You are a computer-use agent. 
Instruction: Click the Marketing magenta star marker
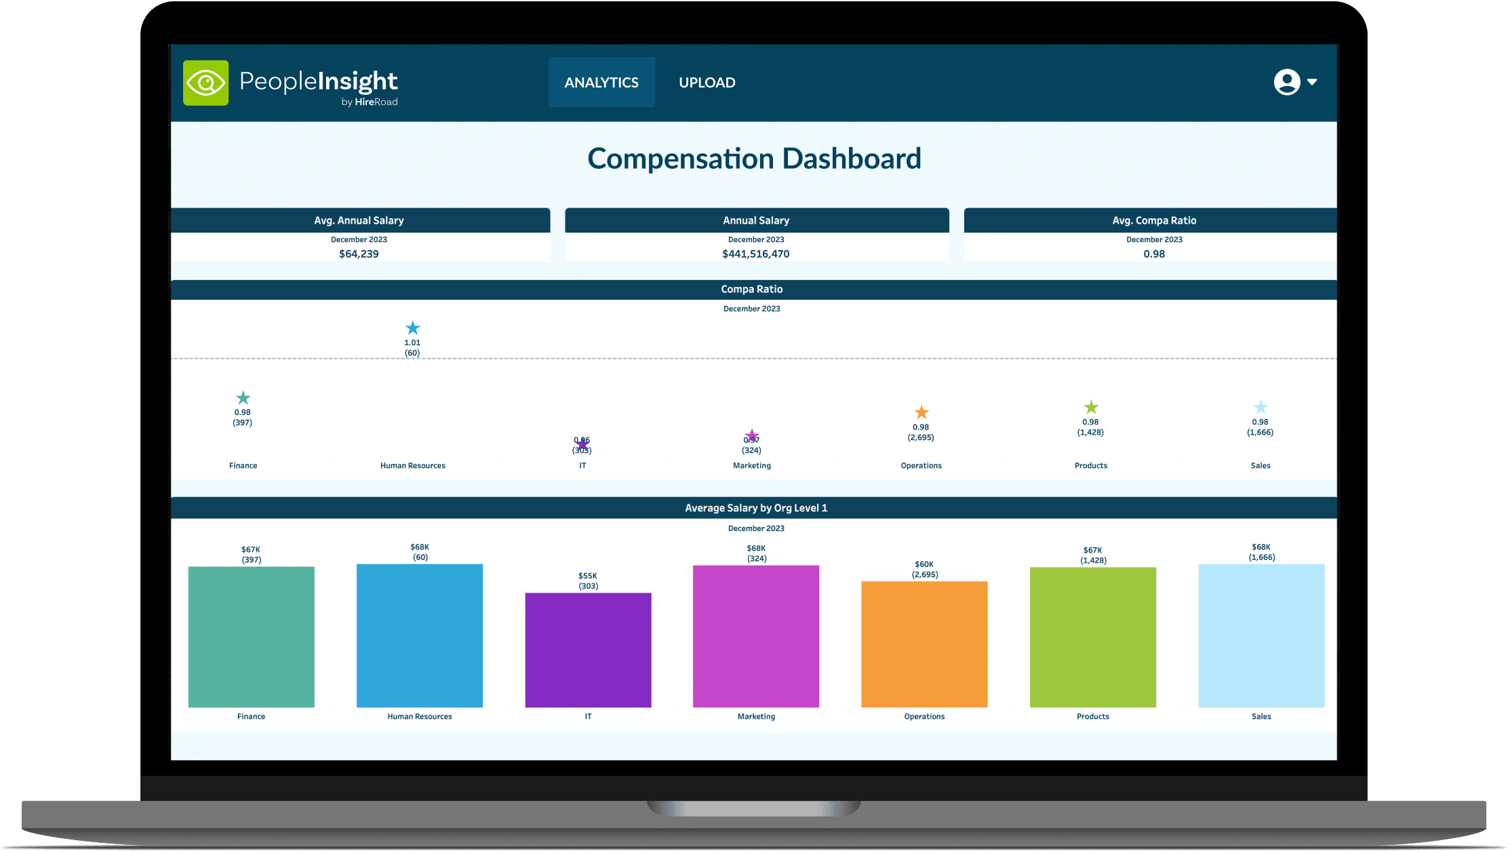tap(752, 436)
